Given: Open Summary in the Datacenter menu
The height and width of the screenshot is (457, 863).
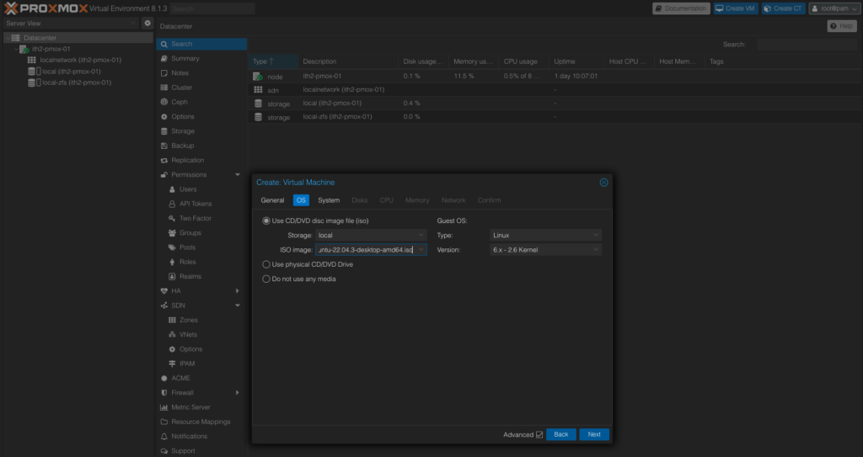Looking at the screenshot, I should (201, 58).
